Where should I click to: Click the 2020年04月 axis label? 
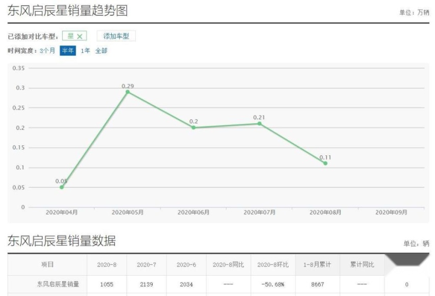click(x=62, y=212)
